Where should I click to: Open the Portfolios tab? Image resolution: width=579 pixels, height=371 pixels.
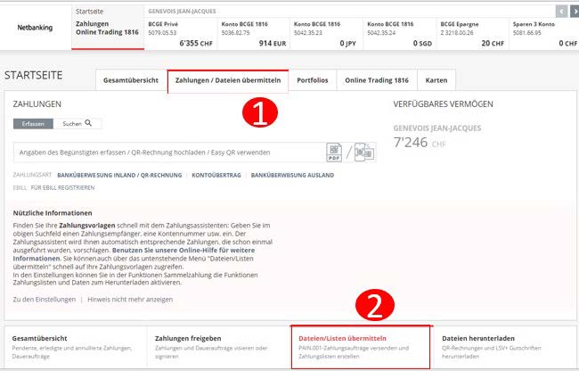click(x=312, y=80)
